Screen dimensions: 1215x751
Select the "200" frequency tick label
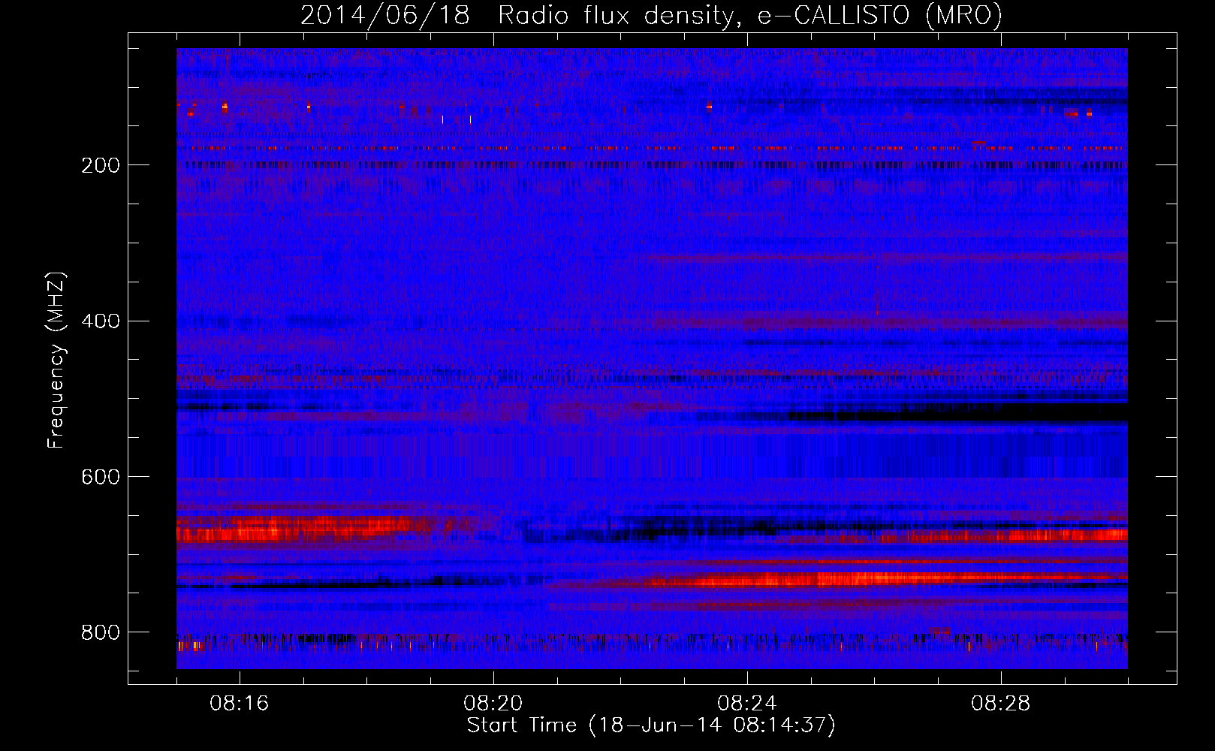(x=101, y=165)
